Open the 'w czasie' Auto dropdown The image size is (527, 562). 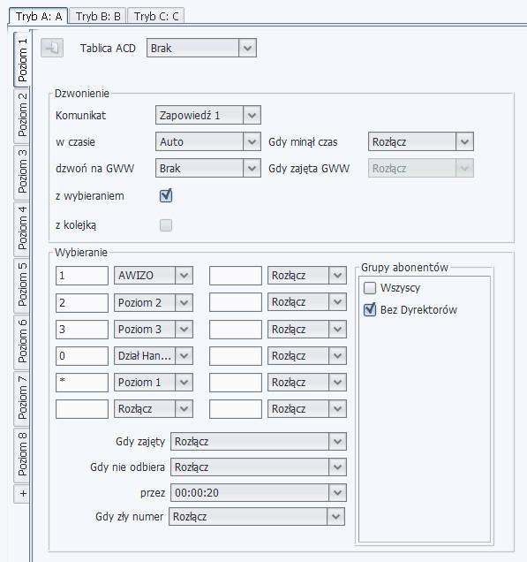(x=208, y=141)
